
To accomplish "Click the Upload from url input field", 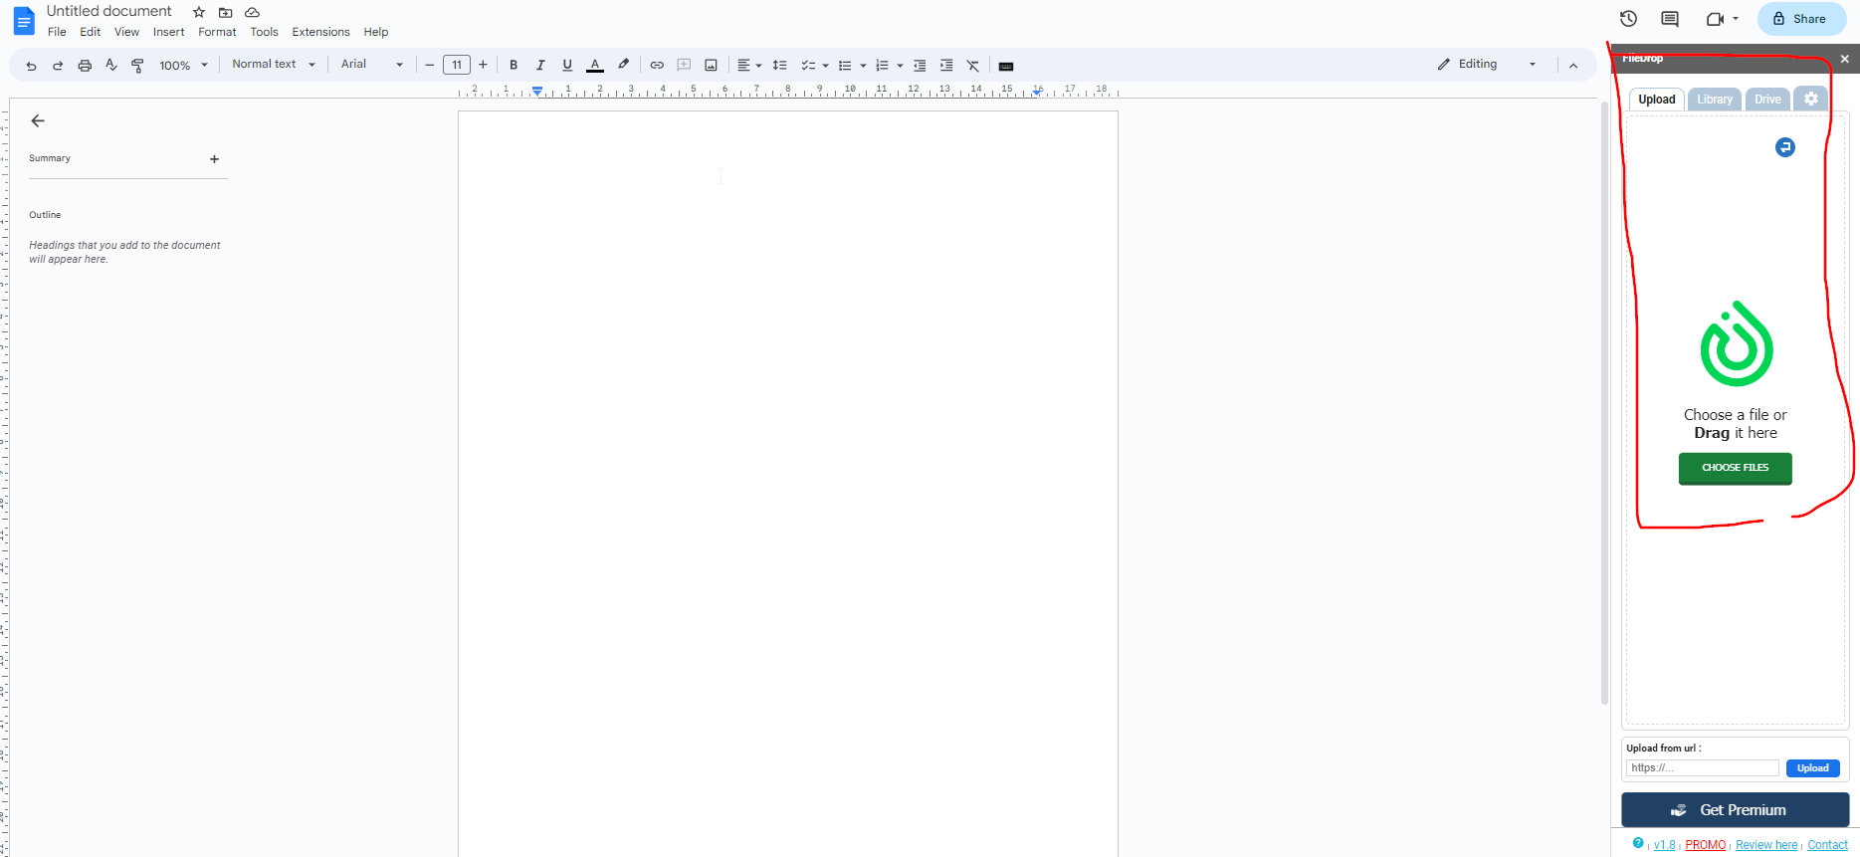I will click(1702, 768).
